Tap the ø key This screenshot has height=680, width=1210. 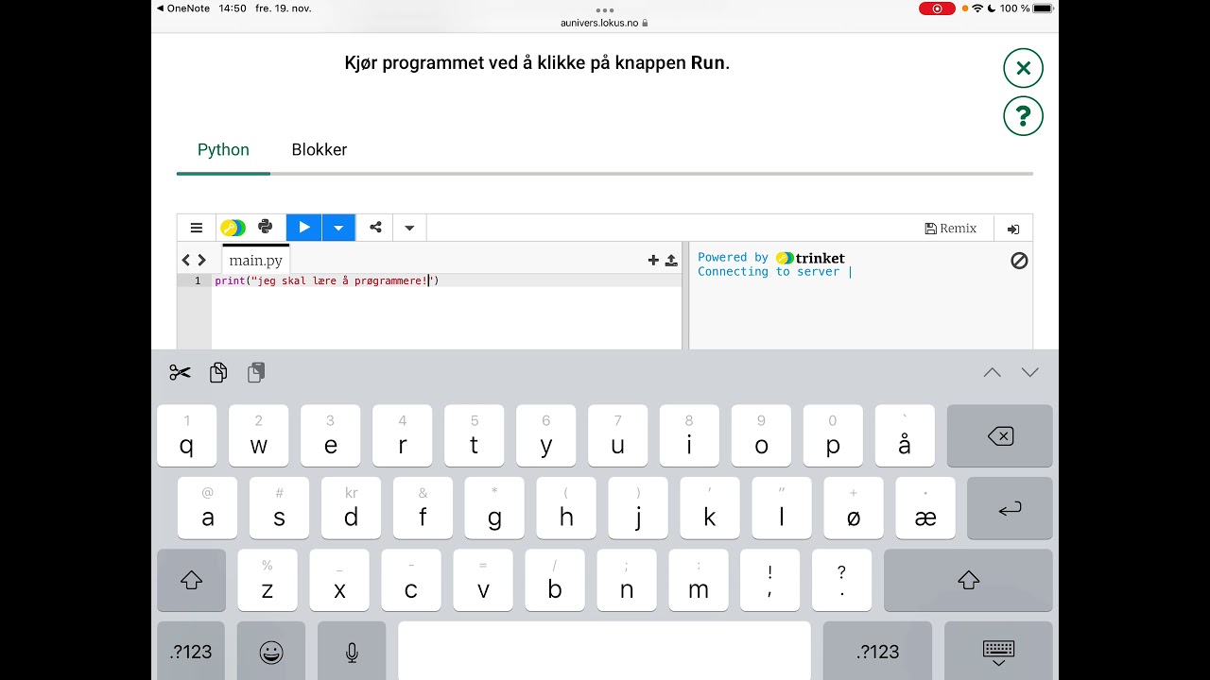pos(854,508)
